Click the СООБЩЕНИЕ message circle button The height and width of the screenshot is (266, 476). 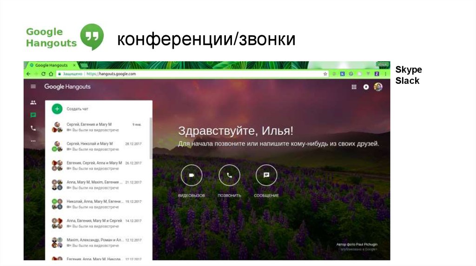pyautogui.click(x=266, y=175)
